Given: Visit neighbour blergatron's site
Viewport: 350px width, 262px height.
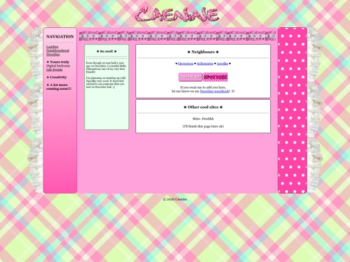Looking at the screenshot, I should click(x=185, y=63).
